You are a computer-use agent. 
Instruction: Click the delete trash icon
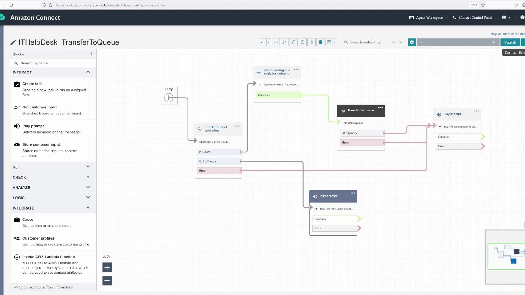point(320,42)
